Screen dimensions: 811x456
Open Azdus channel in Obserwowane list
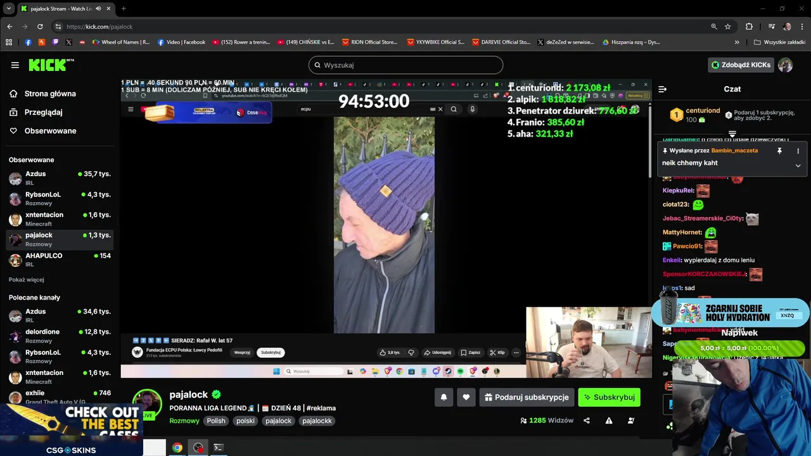[60, 178]
